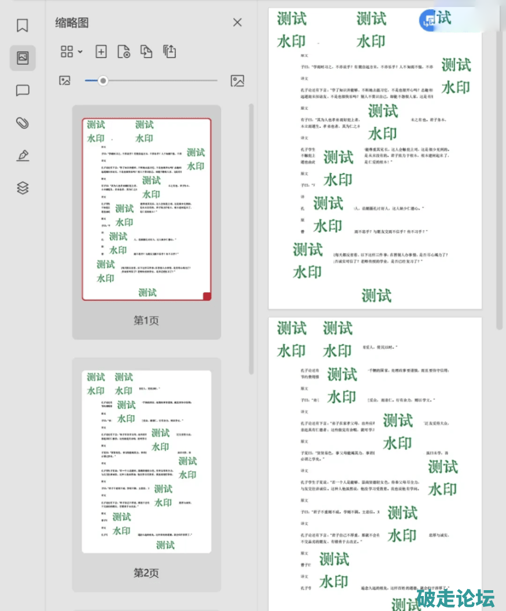Expand the thumbnail grid layout dropdown
Screen dimensions: 506x611
(72, 51)
